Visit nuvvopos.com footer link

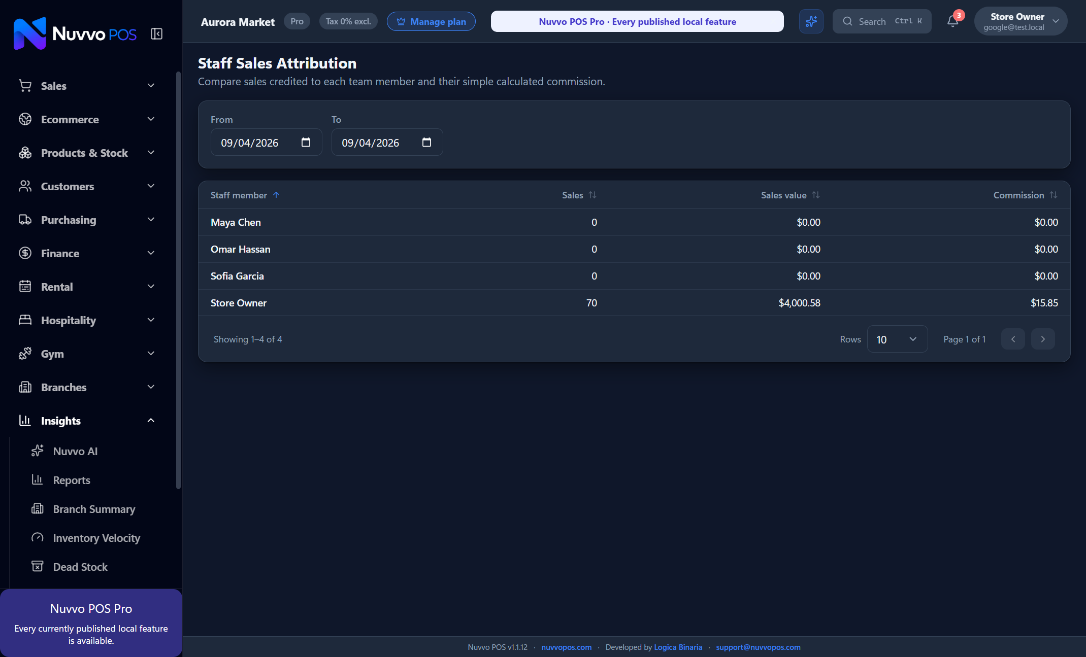pos(566,647)
